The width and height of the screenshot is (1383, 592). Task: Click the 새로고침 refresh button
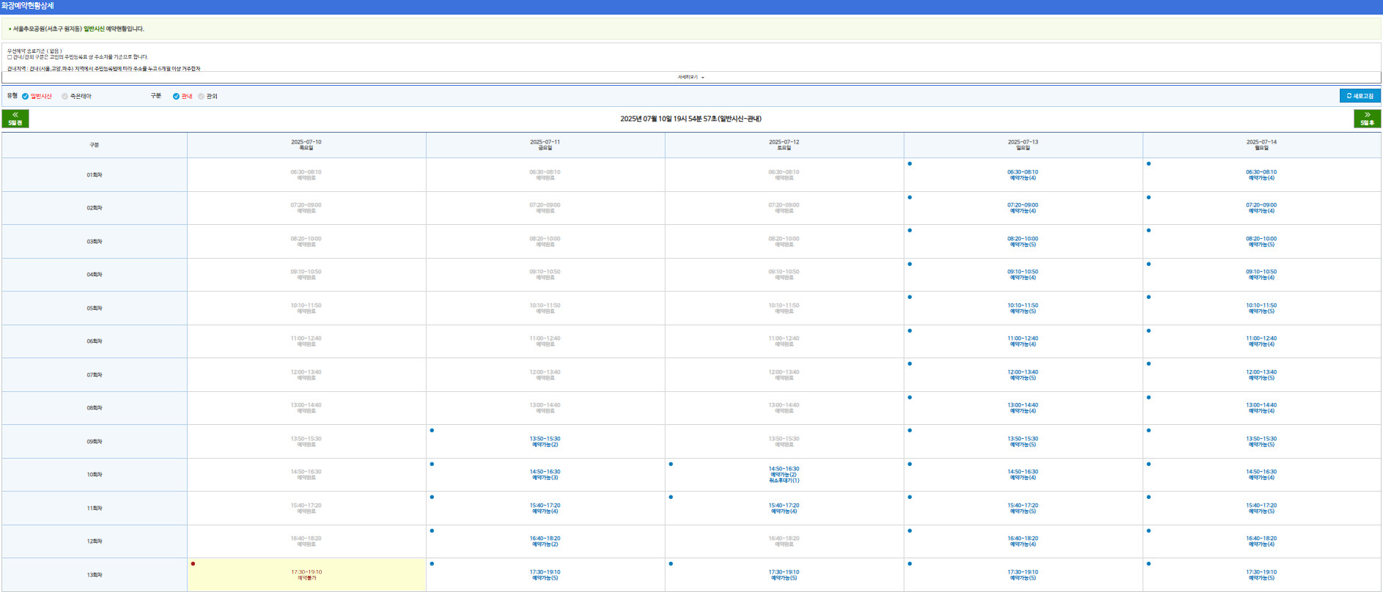1360,96
